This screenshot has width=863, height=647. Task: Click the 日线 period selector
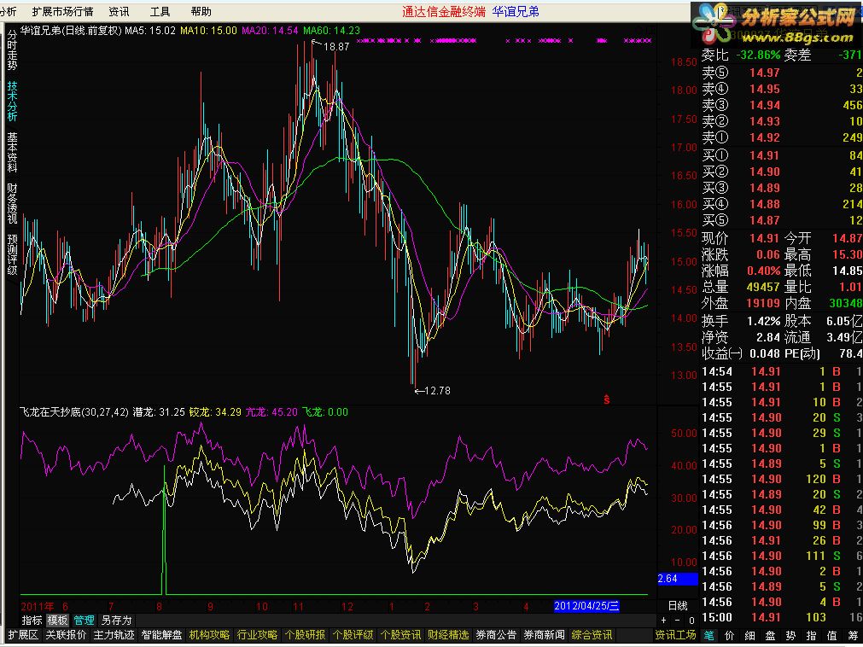point(678,606)
